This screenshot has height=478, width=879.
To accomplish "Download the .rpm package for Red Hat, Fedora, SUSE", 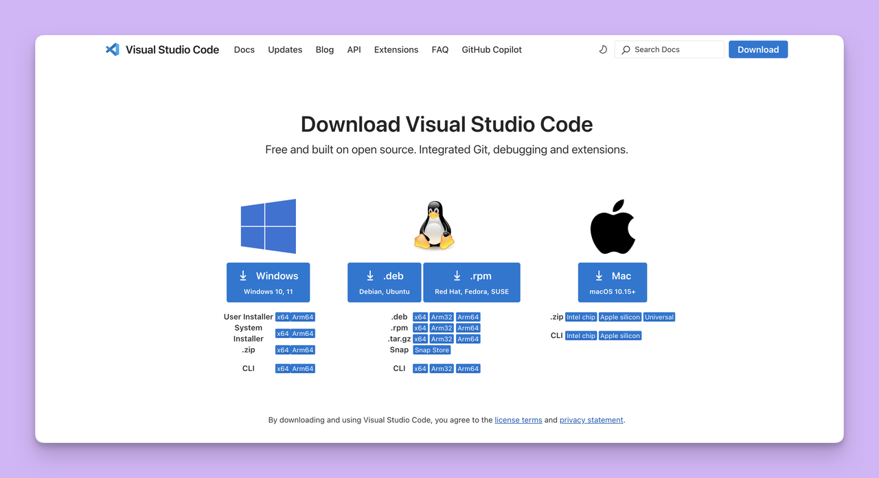I will coord(471,282).
